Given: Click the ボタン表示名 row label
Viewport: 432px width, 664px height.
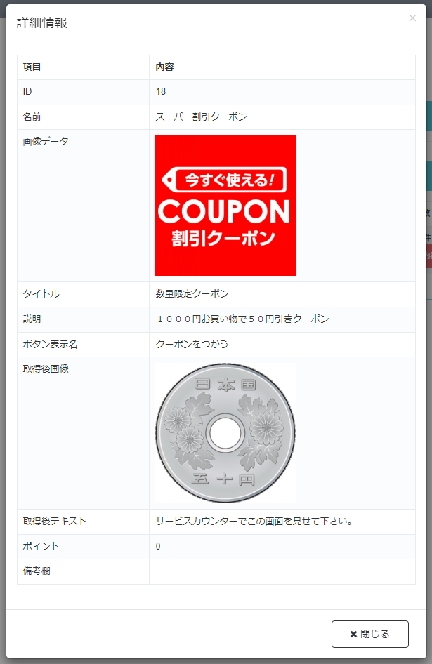Looking at the screenshot, I should click(x=50, y=344).
